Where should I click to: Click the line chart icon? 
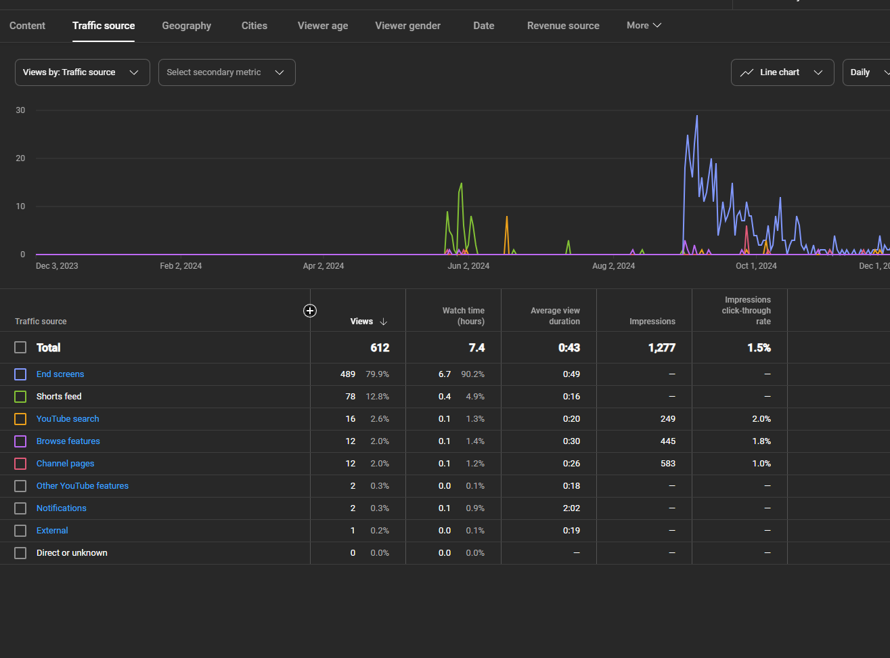[747, 72]
